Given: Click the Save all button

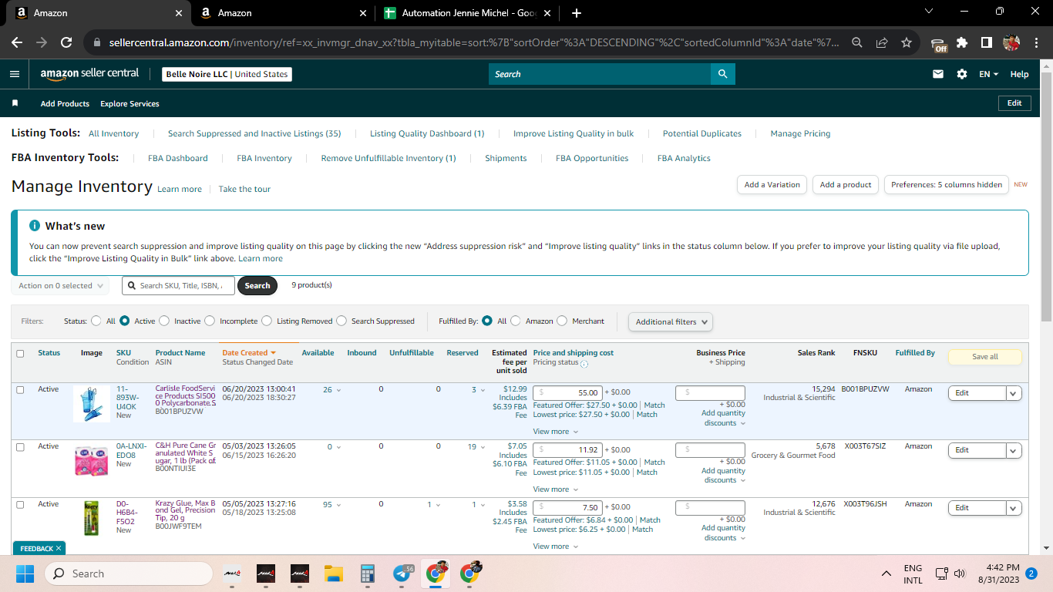Looking at the screenshot, I should [x=985, y=357].
